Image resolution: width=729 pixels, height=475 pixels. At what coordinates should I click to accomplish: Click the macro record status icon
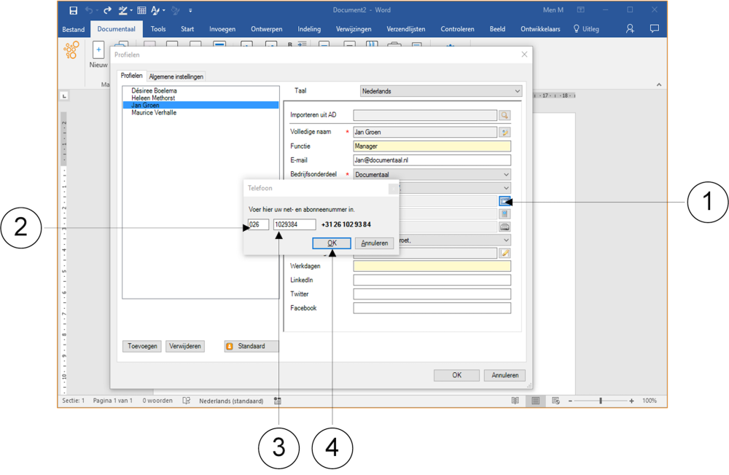pos(278,401)
